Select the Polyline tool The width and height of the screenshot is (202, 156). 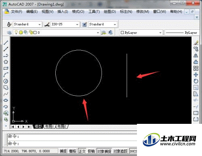(x=6, y=55)
